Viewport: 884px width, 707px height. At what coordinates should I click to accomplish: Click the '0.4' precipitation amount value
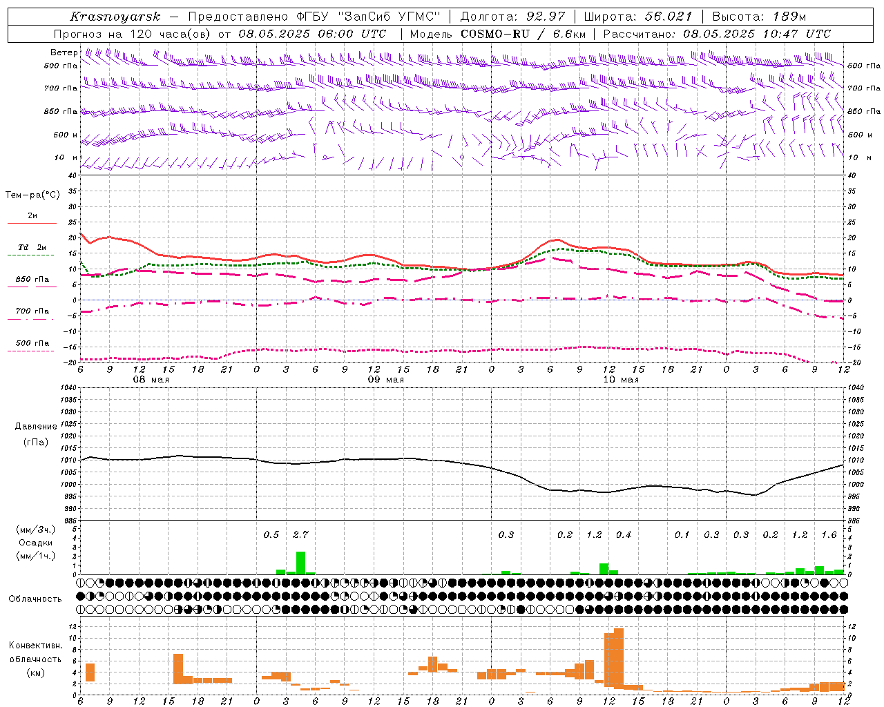(624, 535)
